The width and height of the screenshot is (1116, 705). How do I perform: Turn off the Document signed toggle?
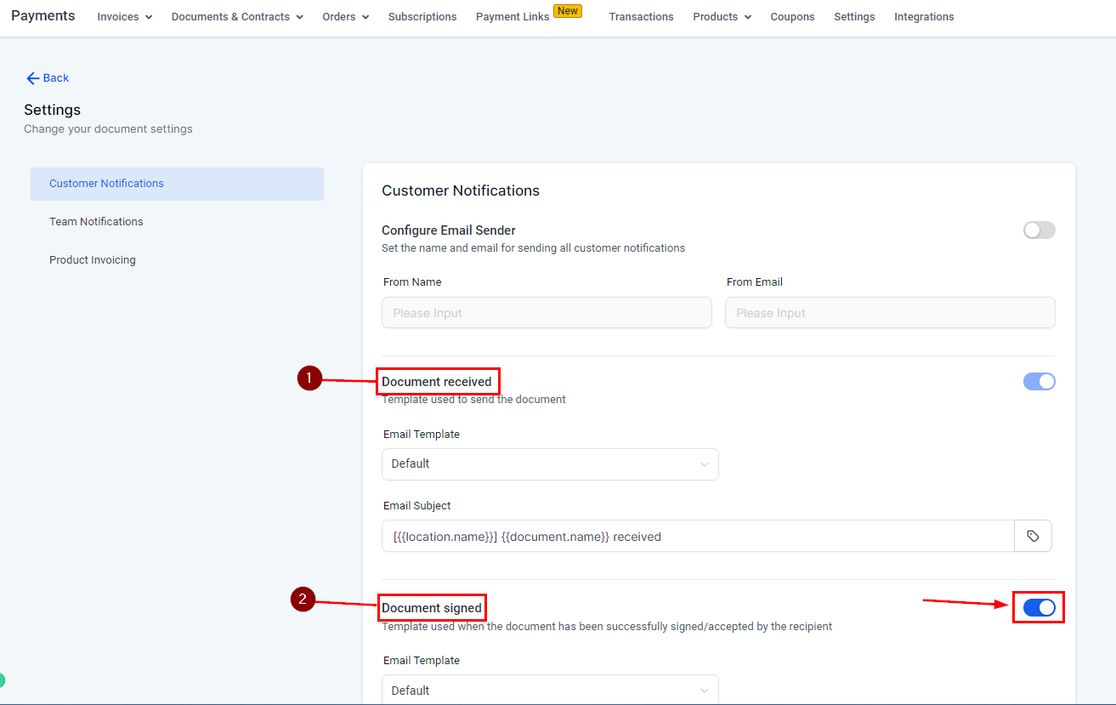click(x=1039, y=607)
